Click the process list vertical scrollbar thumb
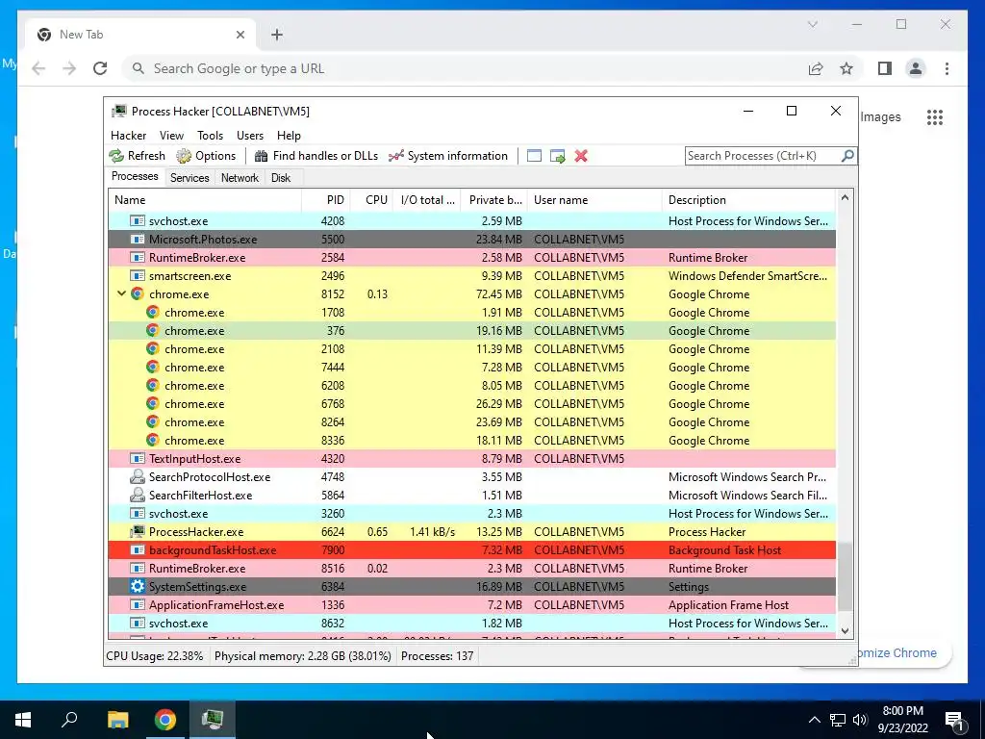Viewport: 985px width, 739px height. (845, 577)
